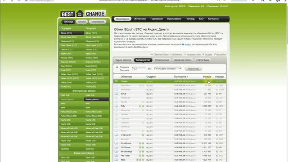Sort table by Отдаете column header

click(x=151, y=76)
